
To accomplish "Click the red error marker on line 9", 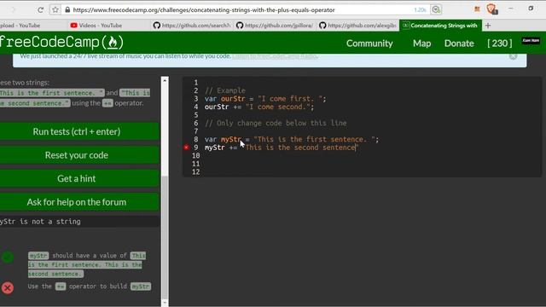I will pos(186,148).
